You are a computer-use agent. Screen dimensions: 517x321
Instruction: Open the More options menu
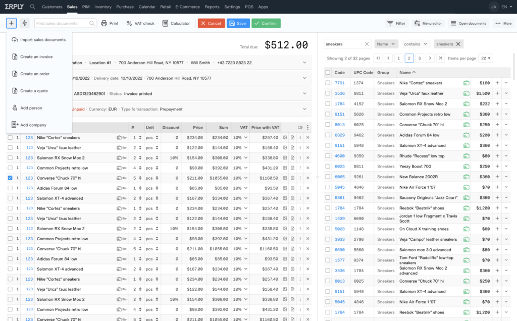coord(503,23)
